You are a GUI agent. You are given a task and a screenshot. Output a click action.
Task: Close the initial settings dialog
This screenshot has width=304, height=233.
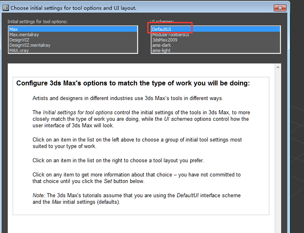[x=280, y=8]
